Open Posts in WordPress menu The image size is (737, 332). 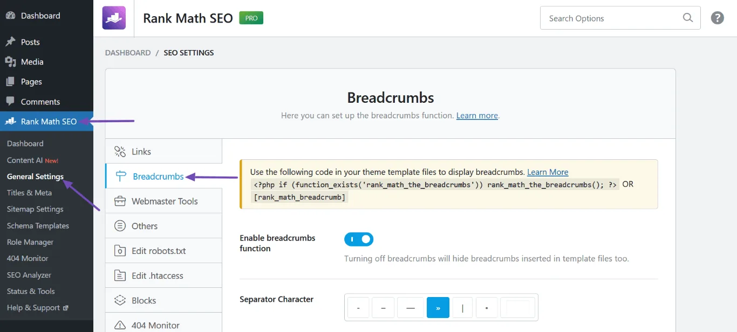pos(46,42)
